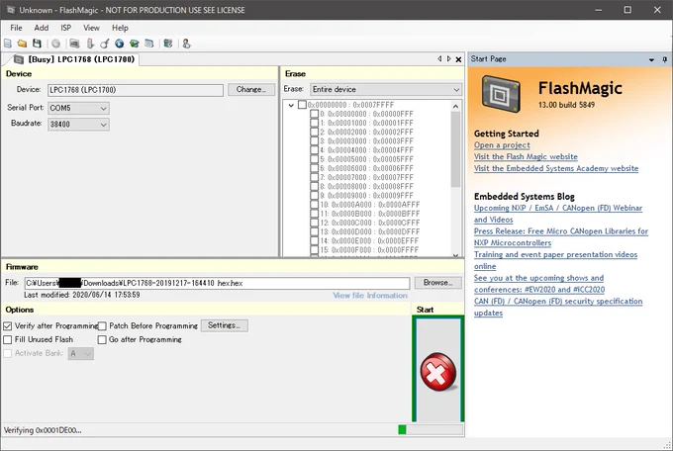The width and height of the screenshot is (673, 451).
Task: Click the grayed-out round toolbar icon
Action: 55,44
